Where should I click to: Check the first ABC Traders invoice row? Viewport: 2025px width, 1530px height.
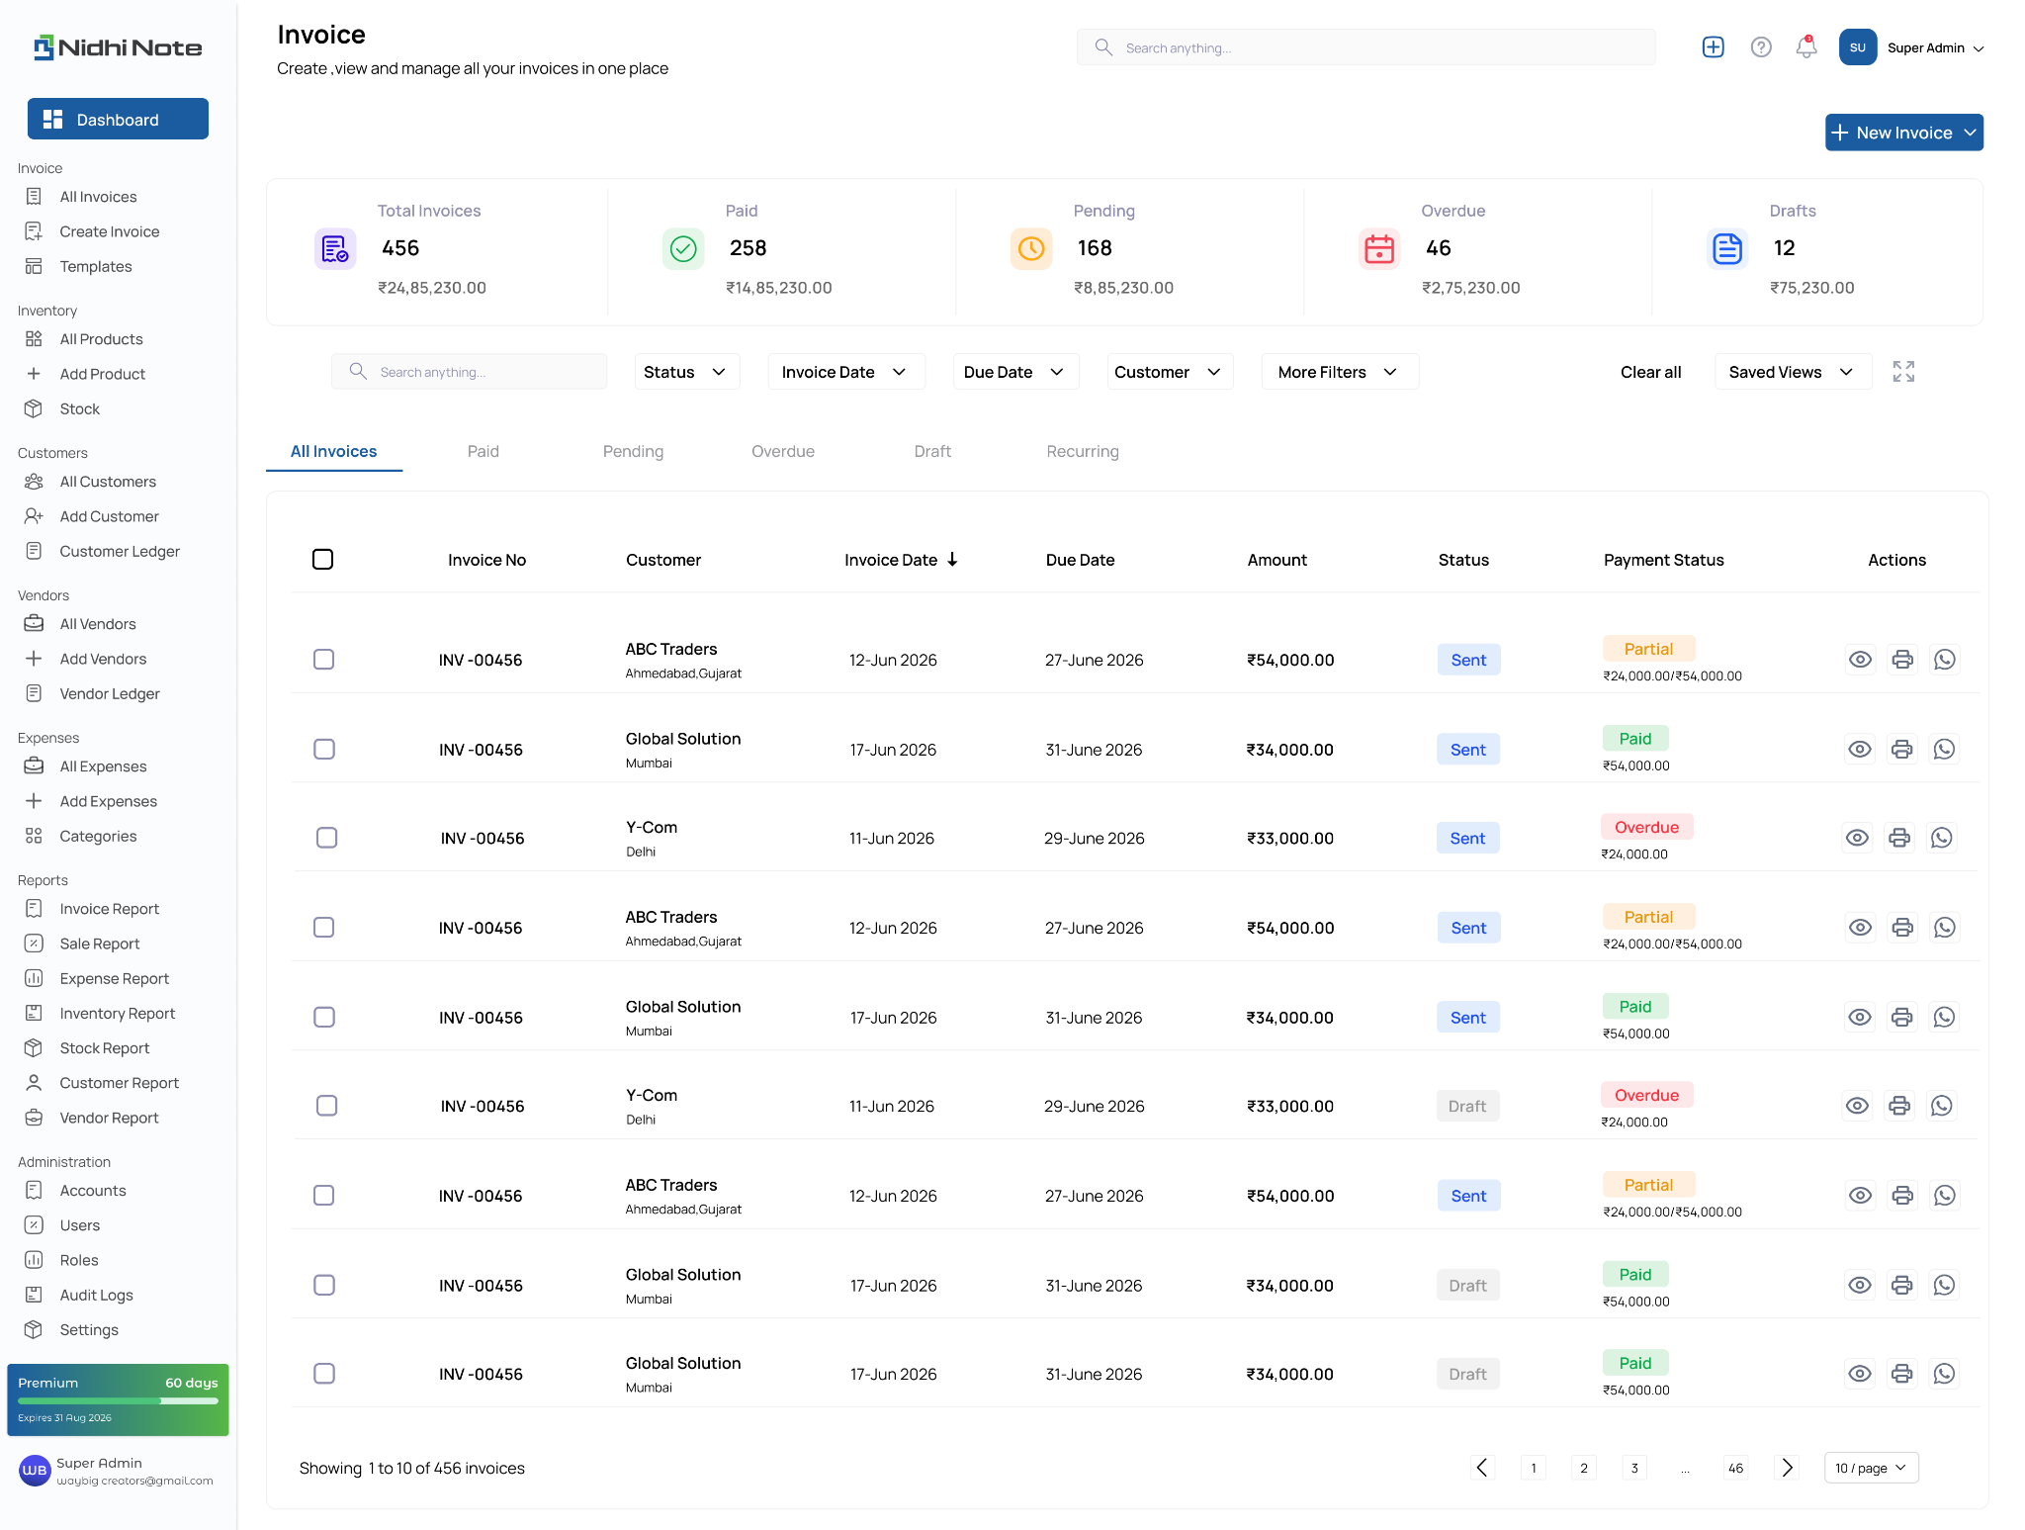click(x=323, y=660)
